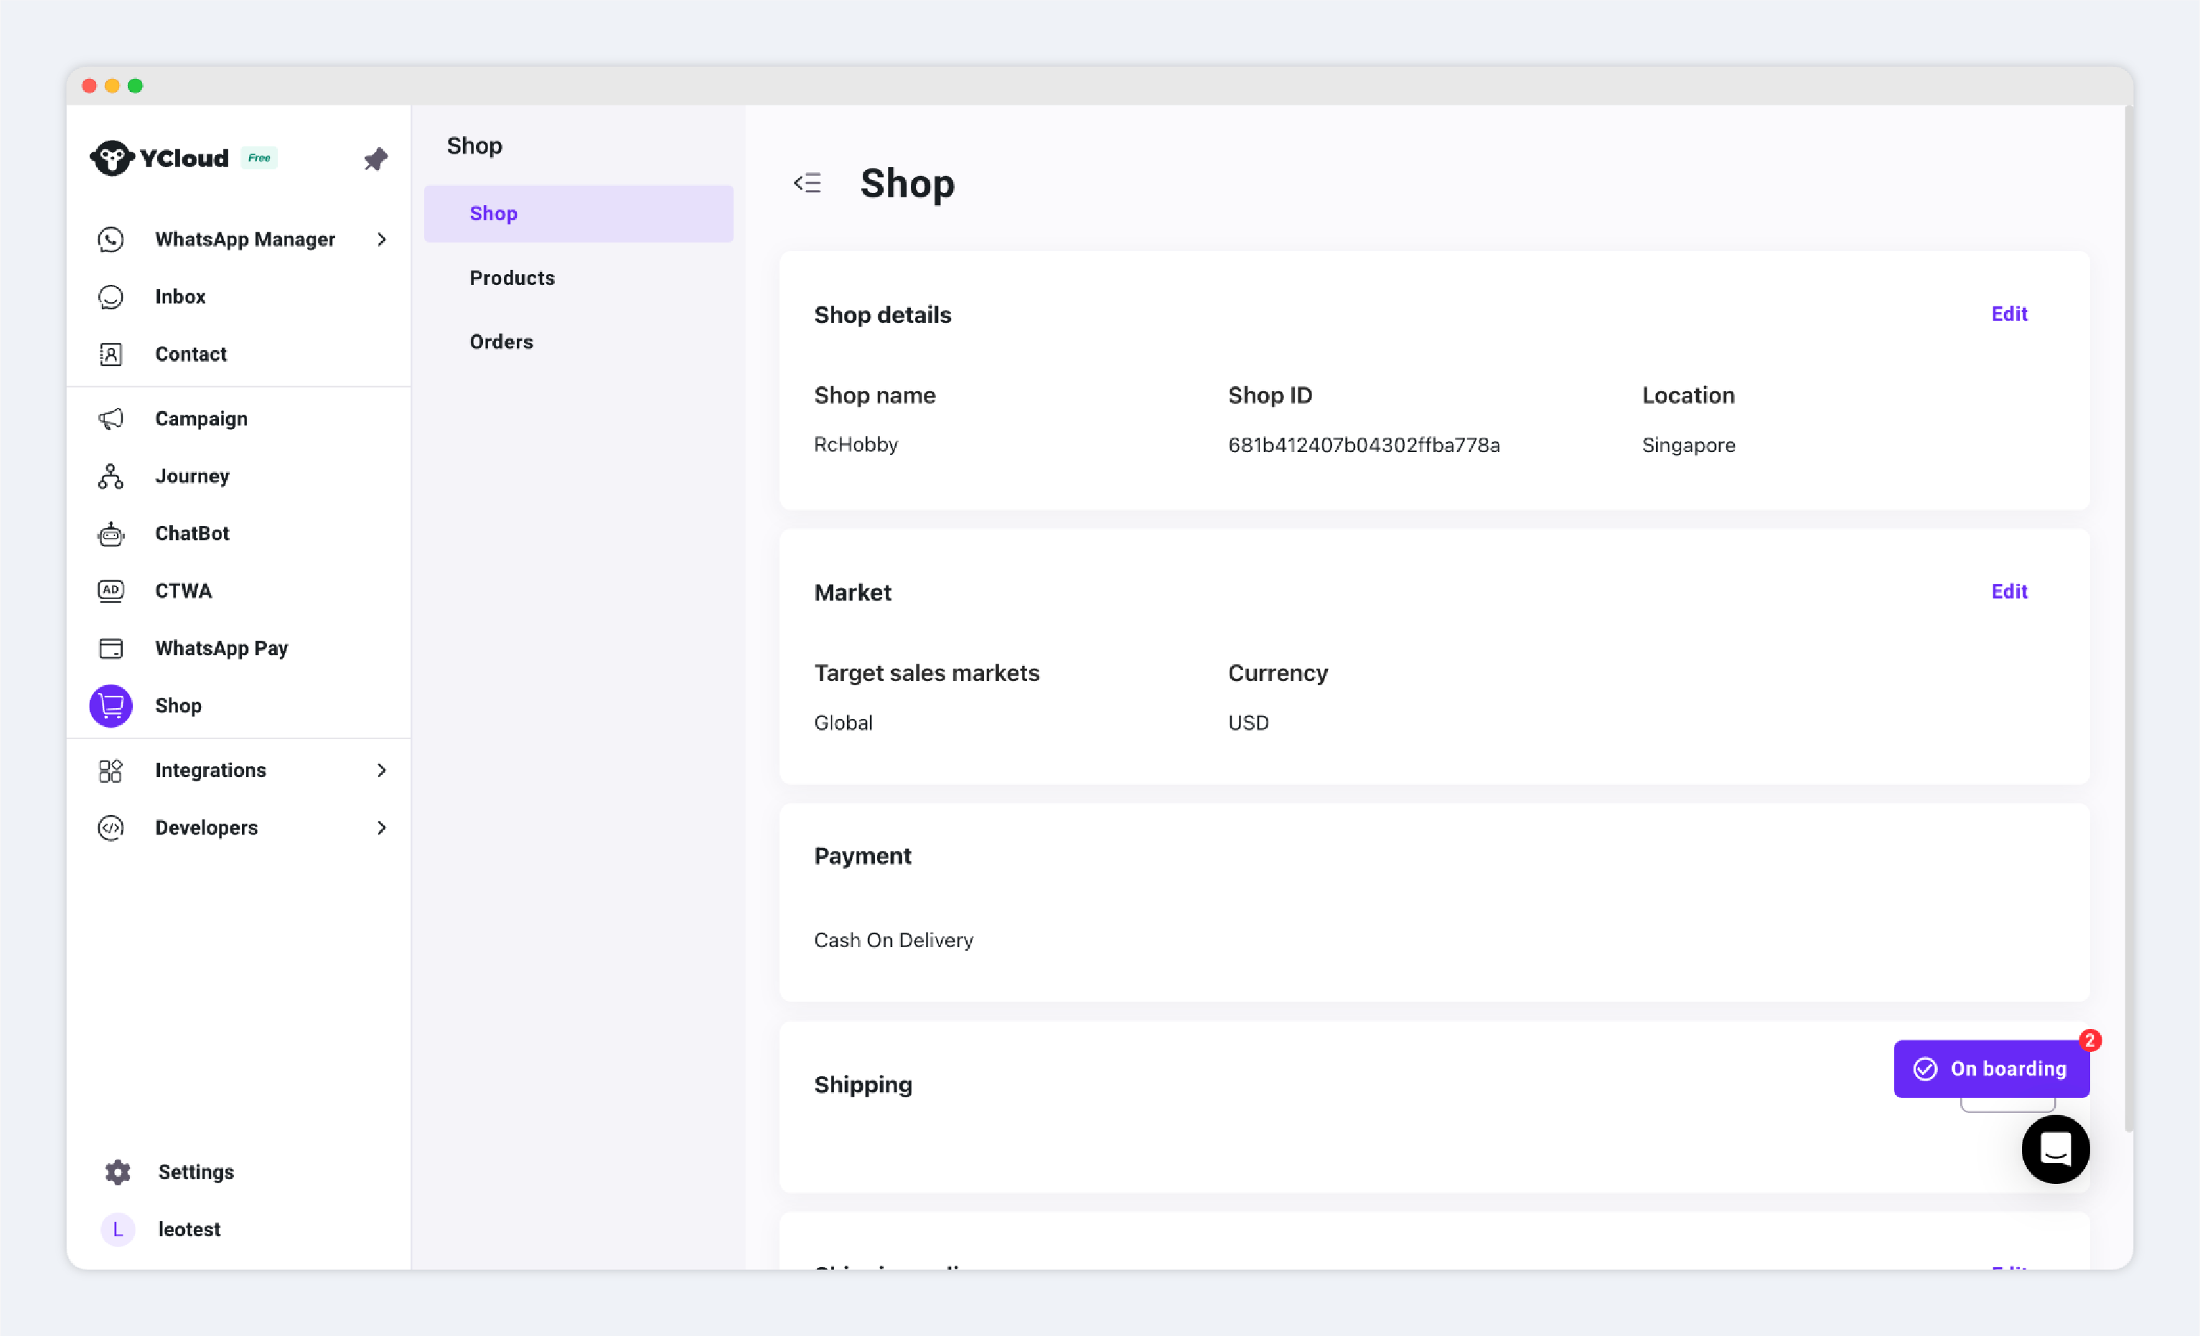Expand the Developers submenu arrow
2200x1336 pixels.
[382, 827]
